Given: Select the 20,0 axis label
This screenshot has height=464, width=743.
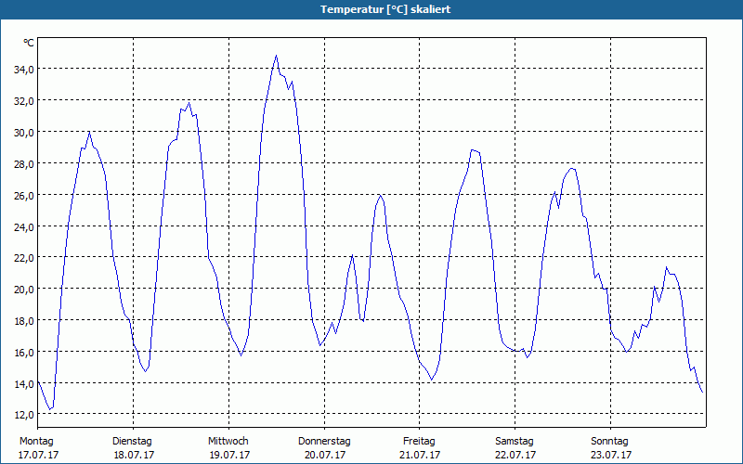Looking at the screenshot, I should click(24, 290).
